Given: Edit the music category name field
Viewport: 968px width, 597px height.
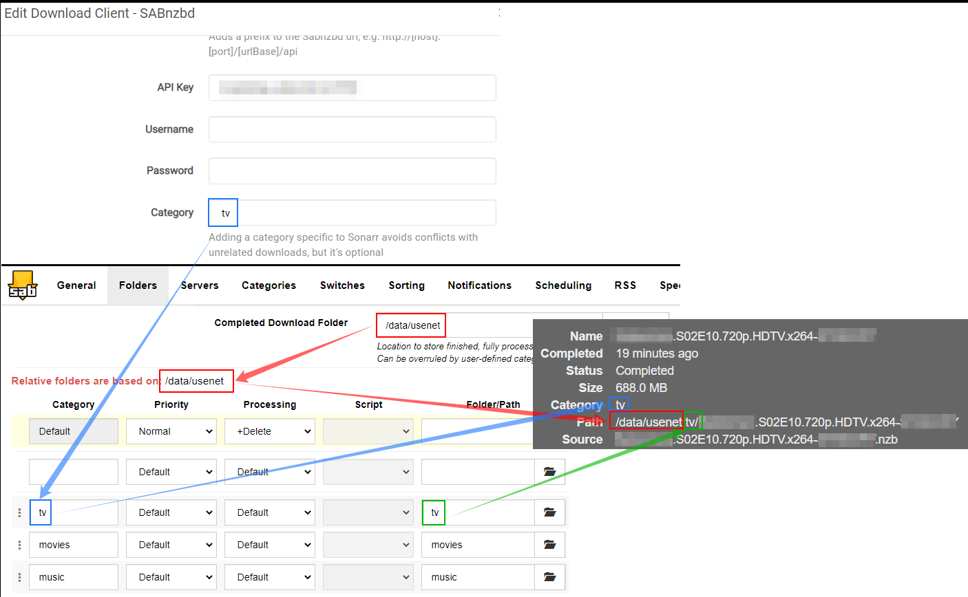Looking at the screenshot, I should tap(74, 577).
